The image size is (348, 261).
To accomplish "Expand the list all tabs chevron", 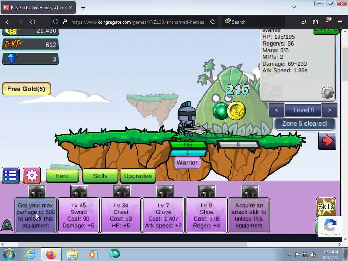I will (x=294, y=7).
